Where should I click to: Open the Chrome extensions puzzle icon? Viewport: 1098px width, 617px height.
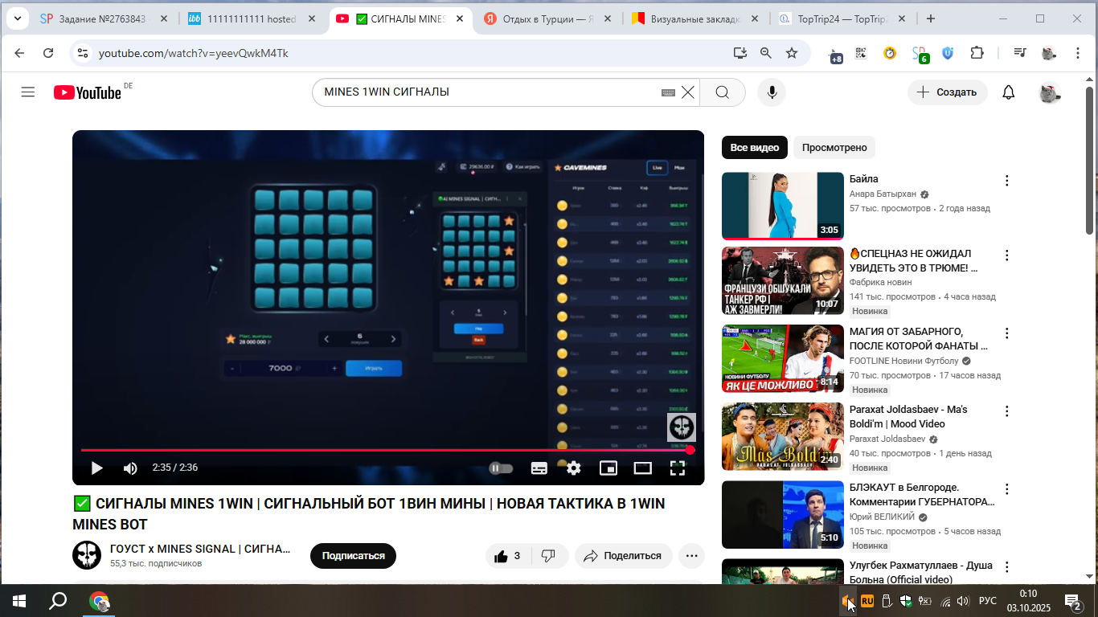(x=977, y=53)
